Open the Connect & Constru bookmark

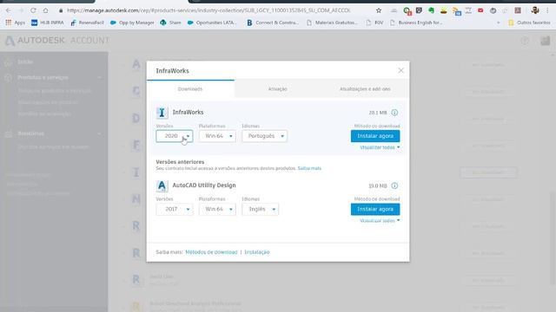pyautogui.click(x=273, y=23)
